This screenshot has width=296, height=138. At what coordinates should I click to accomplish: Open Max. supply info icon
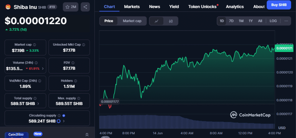click(x=79, y=98)
